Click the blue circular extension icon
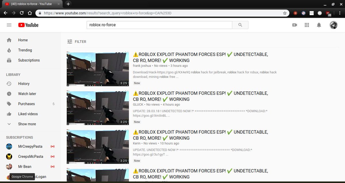The width and height of the screenshot is (345, 183). [x=304, y=13]
